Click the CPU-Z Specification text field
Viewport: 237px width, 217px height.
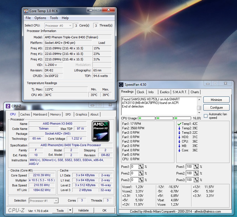coord(71,145)
